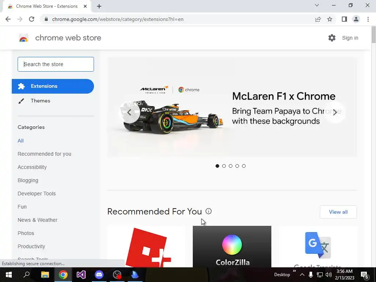Open web store settings gear
This screenshot has height=282, width=376.
point(332,38)
